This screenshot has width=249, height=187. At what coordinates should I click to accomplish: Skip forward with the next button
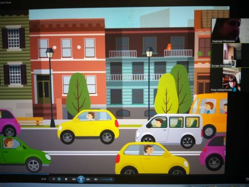click(88, 179)
